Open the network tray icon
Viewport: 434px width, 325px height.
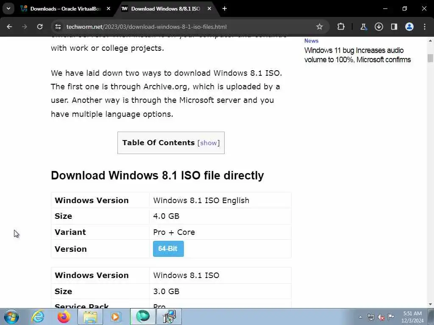(x=370, y=317)
